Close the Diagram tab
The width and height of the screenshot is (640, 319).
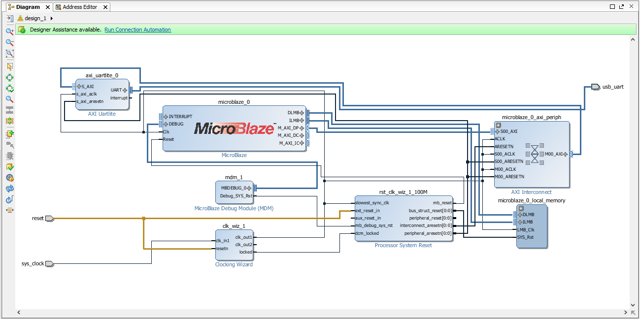[47, 7]
